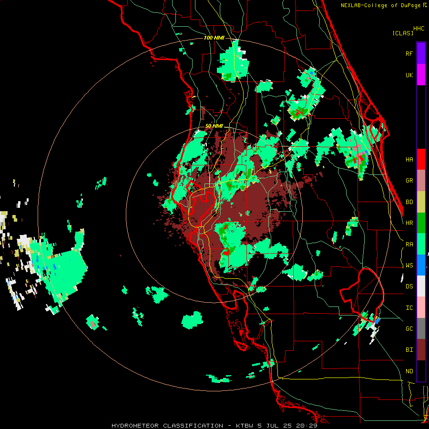
Task: Click the 'GC' legend label
Action: coord(409,329)
